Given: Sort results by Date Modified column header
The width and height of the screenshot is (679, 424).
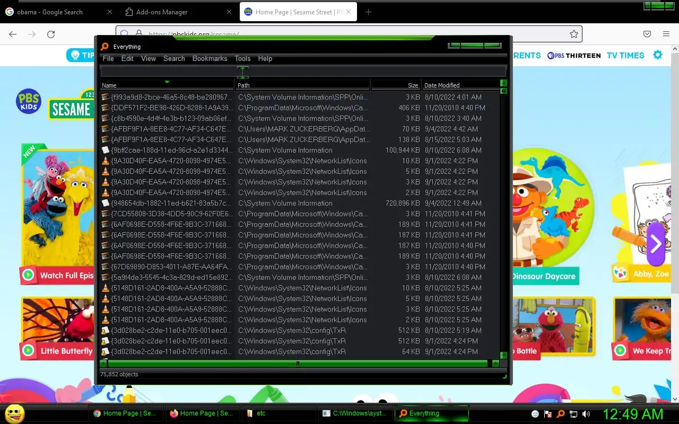Looking at the screenshot, I should coord(460,85).
